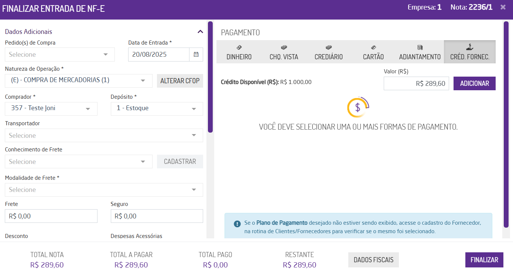
Task: Click the payment panel vertical scrollbar
Action: [x=506, y=125]
